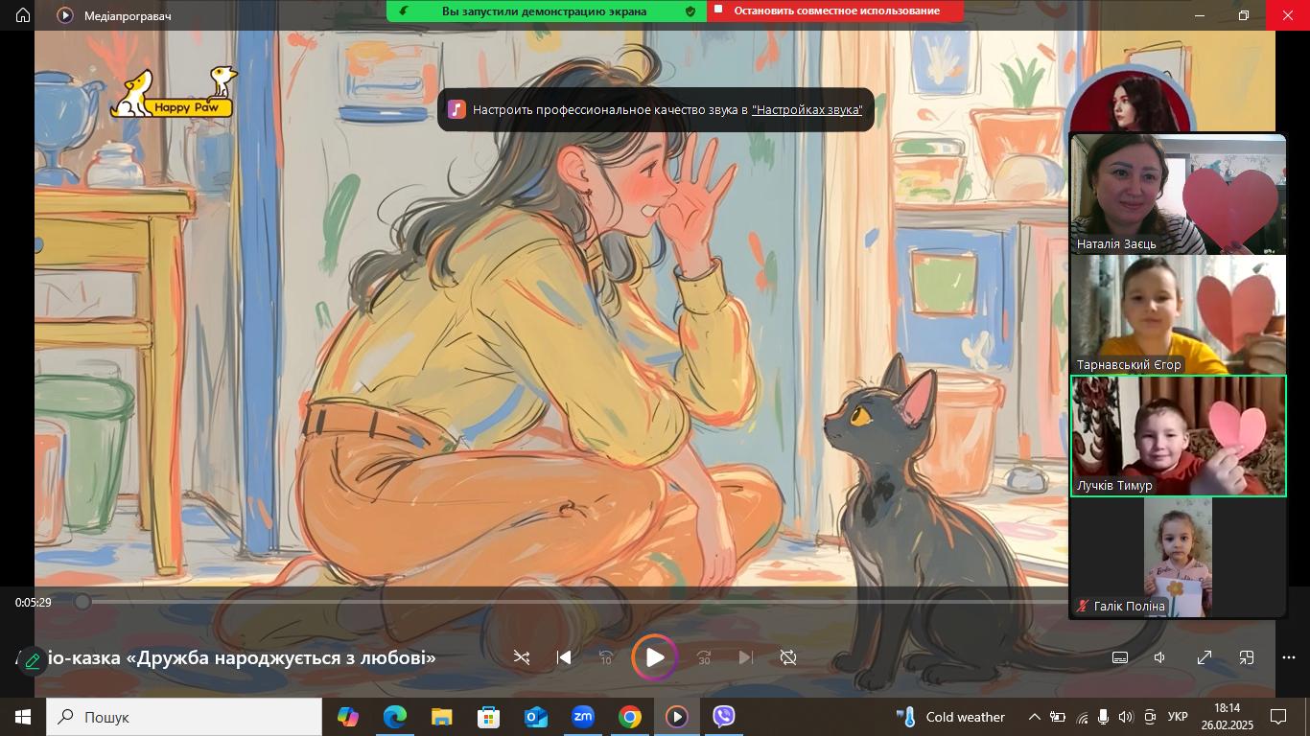Toggle shuffle playback mode
The width and height of the screenshot is (1310, 736).
click(522, 657)
